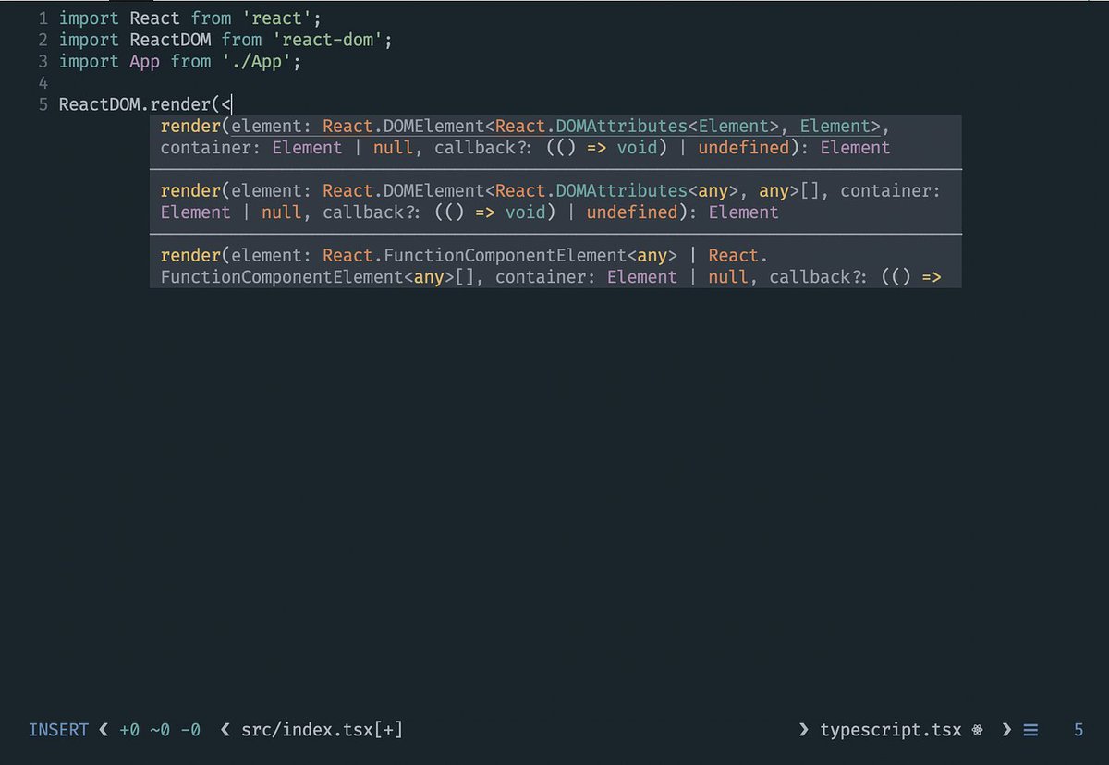Select second render signature with DOMAttributes<any>

coord(555,201)
